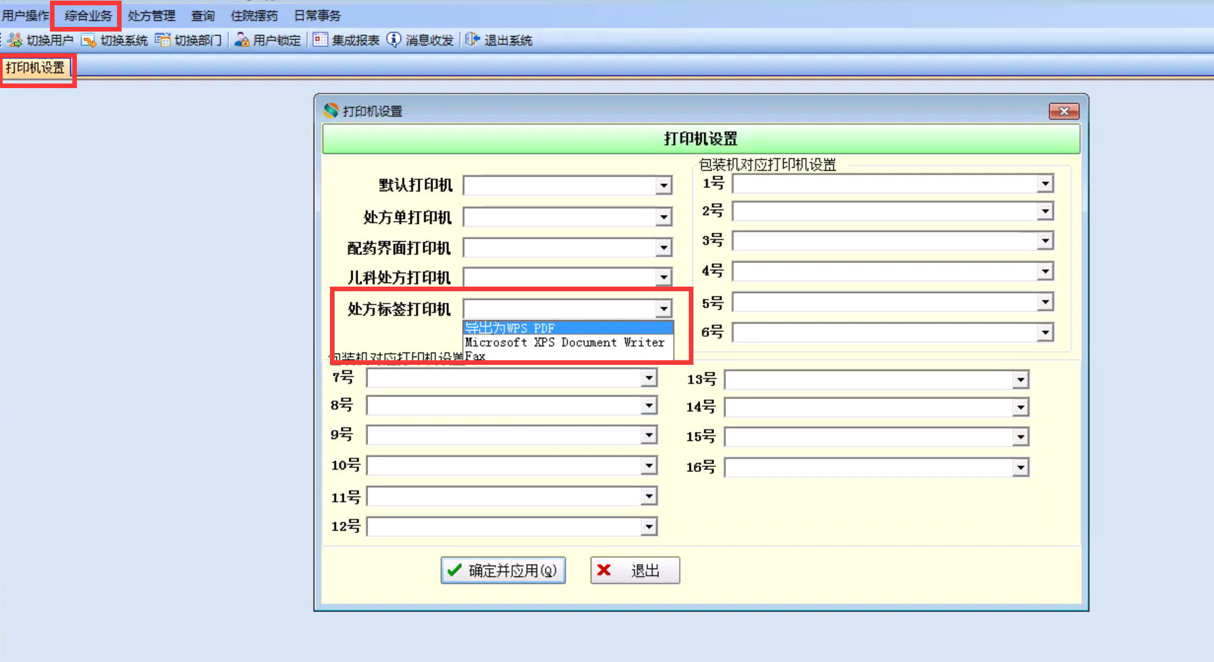Expand the 14号 packaging printer dropdown
This screenshot has width=1214, height=662.
point(1020,408)
